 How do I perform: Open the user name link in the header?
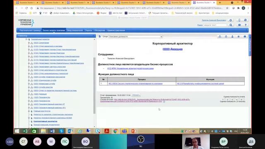tap(214, 20)
